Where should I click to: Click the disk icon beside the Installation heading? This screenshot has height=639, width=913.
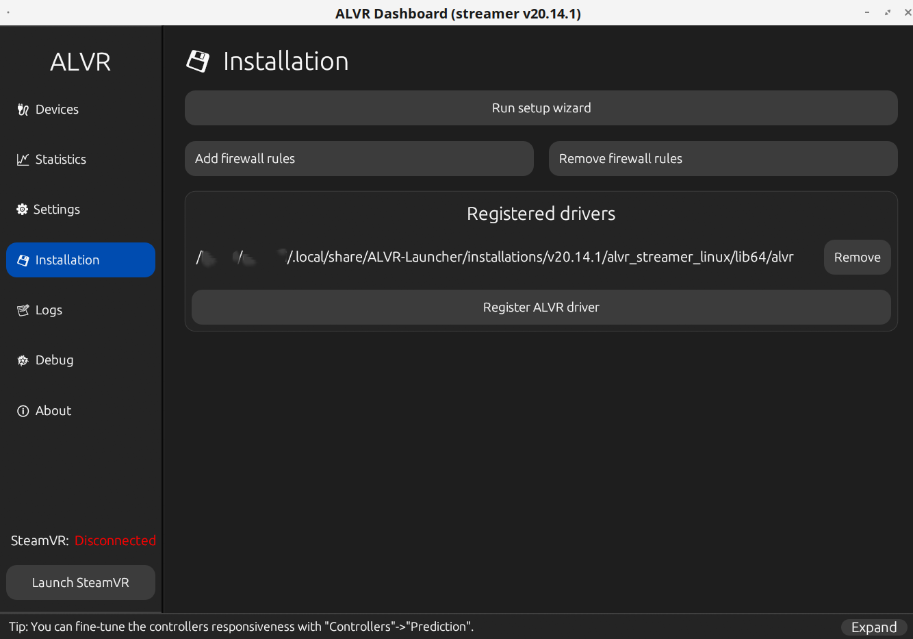pyautogui.click(x=198, y=61)
